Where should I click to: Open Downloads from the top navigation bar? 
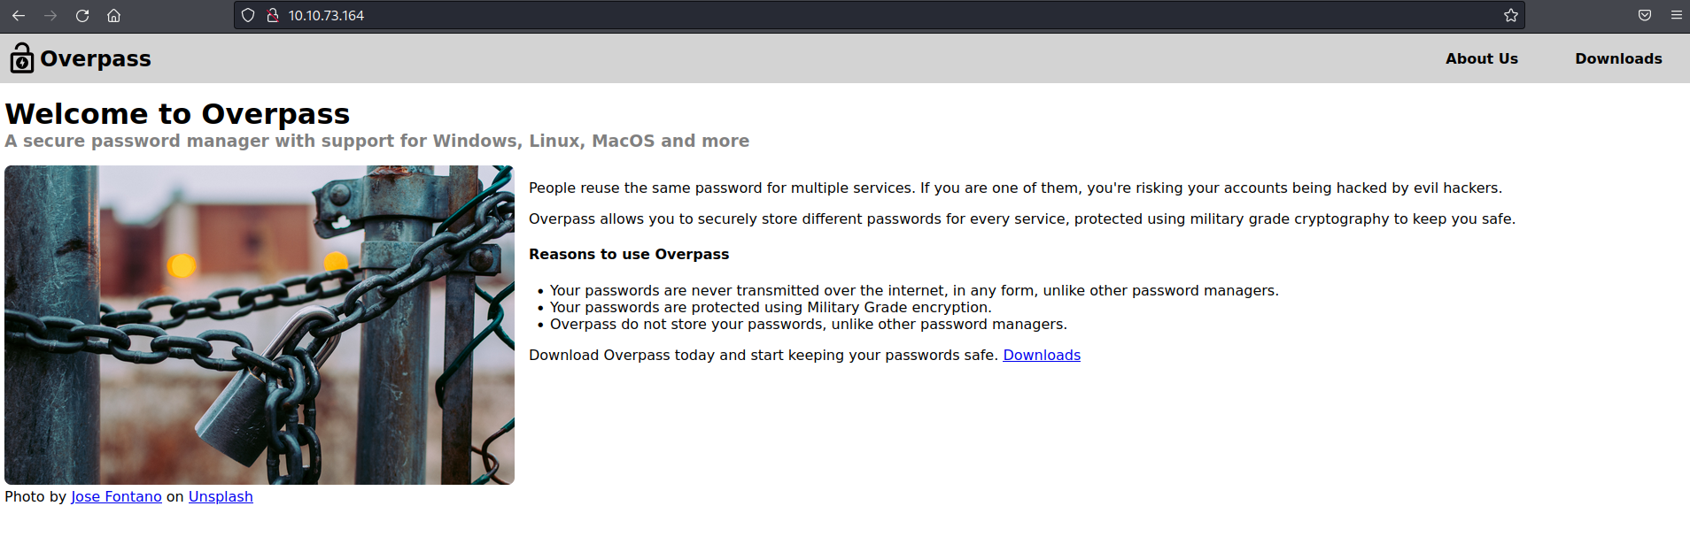(1617, 58)
